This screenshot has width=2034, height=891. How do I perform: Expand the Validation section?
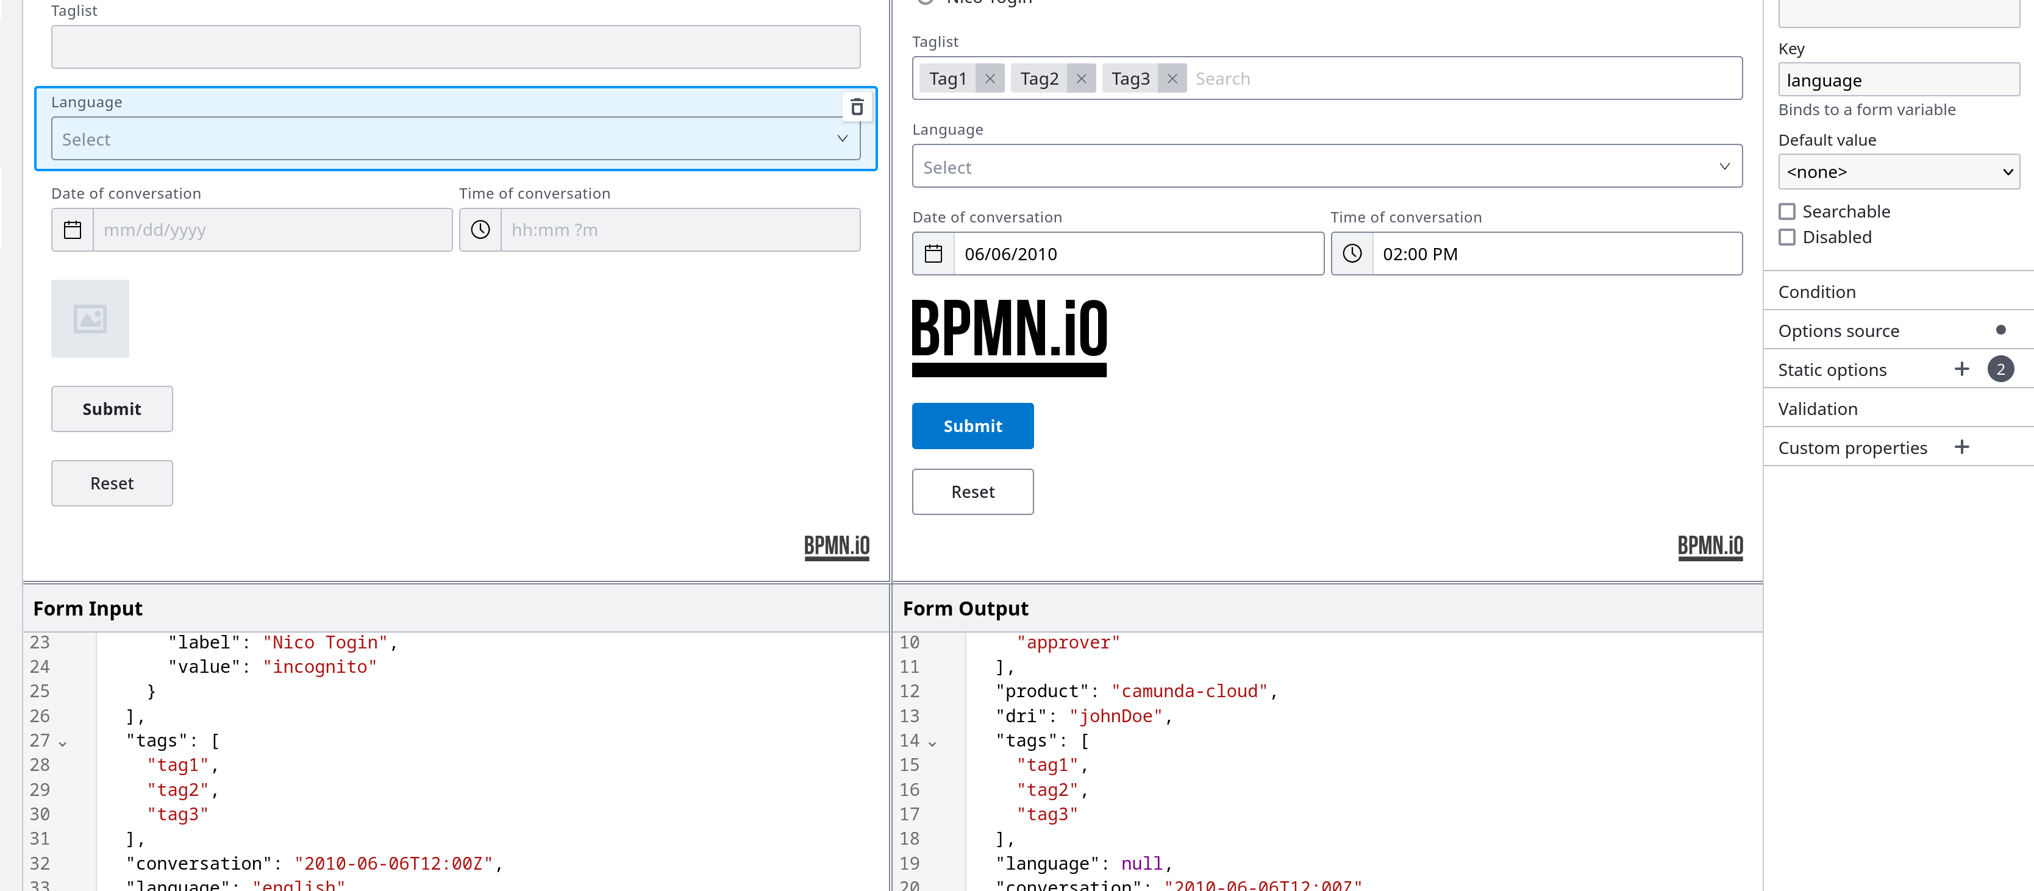click(1818, 408)
